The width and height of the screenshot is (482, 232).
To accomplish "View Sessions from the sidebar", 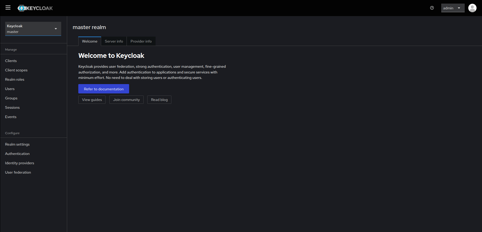I will [33, 107].
